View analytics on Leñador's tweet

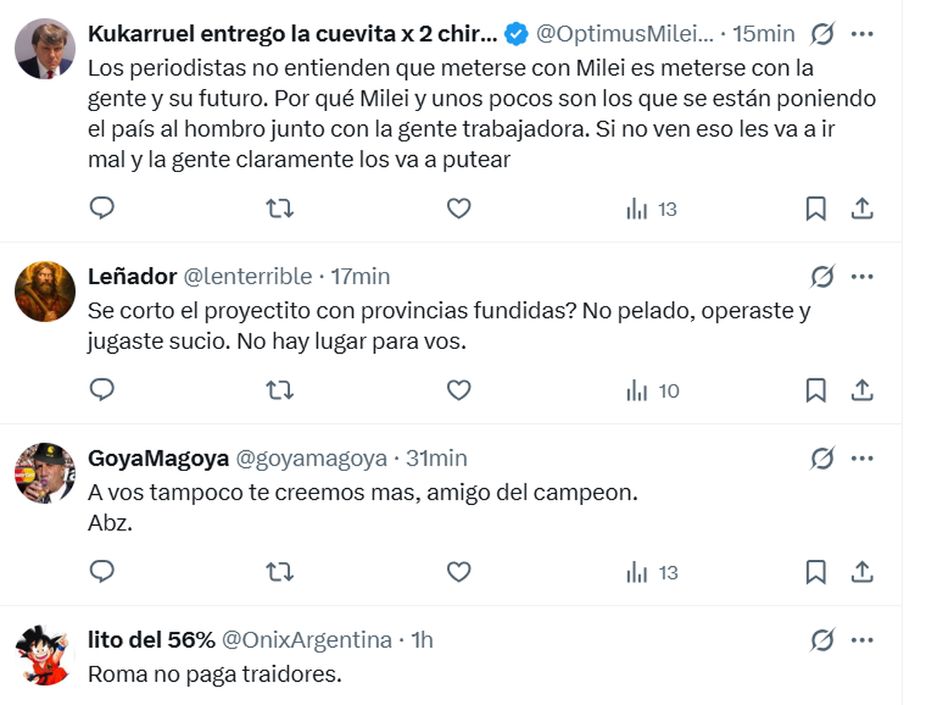(652, 391)
